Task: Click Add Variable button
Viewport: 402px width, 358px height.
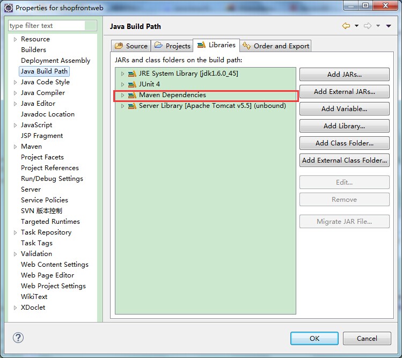Action: (345, 109)
